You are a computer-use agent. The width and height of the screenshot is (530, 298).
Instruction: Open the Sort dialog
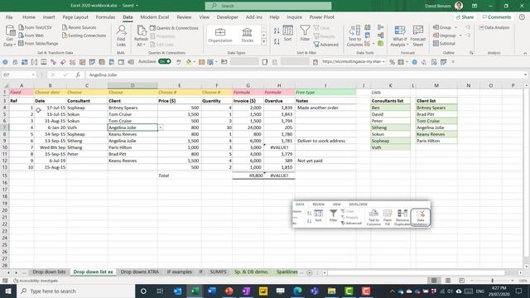click(287, 33)
